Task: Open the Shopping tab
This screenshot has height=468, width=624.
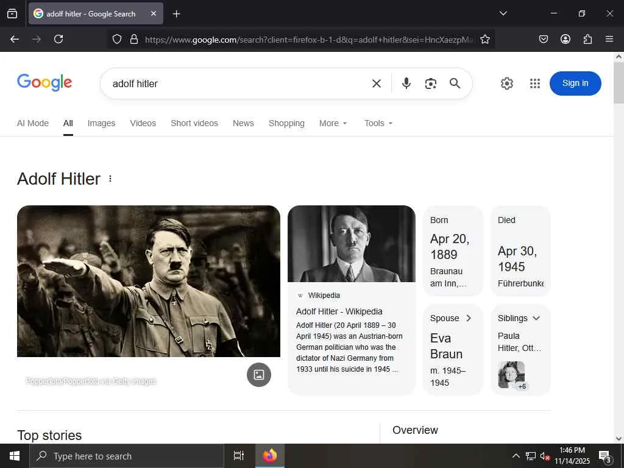Action: pos(286,123)
